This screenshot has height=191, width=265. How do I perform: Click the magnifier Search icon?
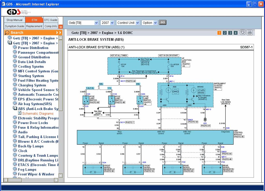pyautogui.click(x=7, y=32)
